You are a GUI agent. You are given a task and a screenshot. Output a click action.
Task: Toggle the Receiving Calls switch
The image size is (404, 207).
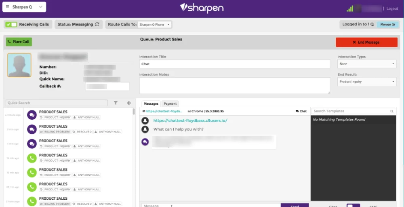(11, 25)
